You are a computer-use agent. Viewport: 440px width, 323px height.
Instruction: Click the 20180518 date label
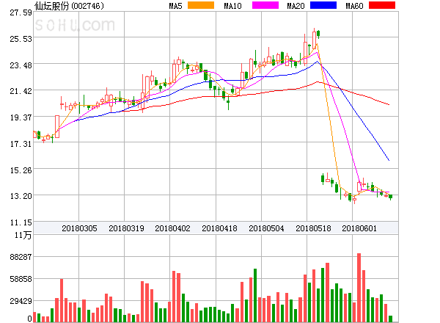click(313, 228)
